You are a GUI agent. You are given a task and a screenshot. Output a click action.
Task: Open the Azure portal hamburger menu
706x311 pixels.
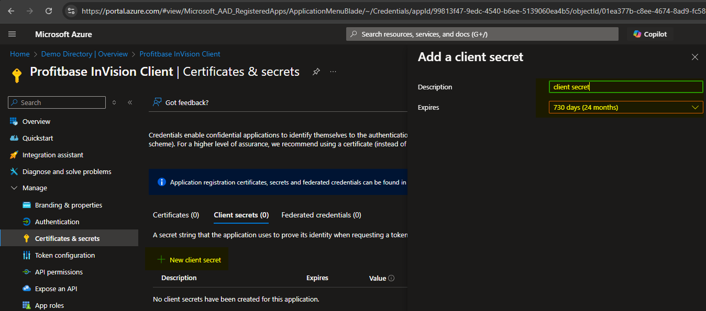click(12, 33)
